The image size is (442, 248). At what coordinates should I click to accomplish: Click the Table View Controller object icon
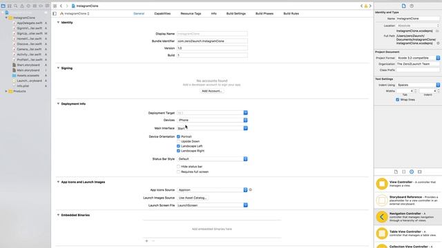382,234
